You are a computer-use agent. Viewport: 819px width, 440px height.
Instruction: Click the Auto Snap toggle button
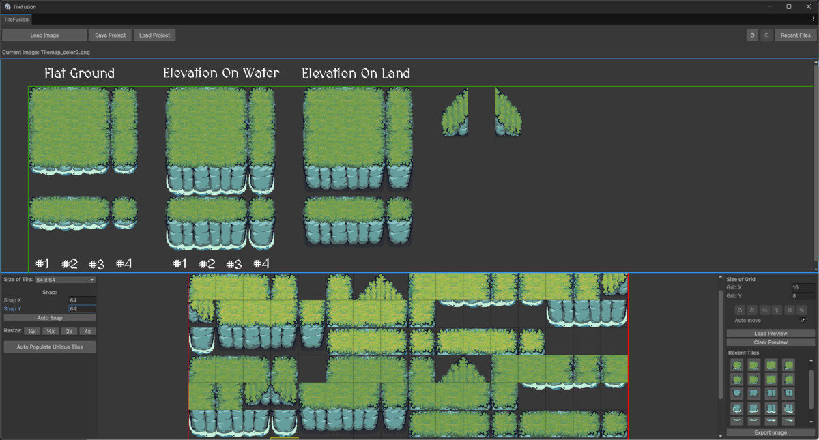(49, 317)
